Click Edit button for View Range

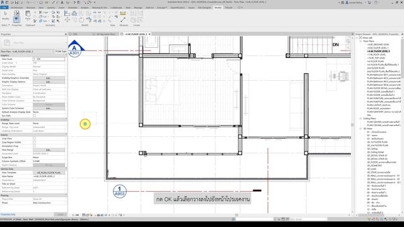point(49,150)
